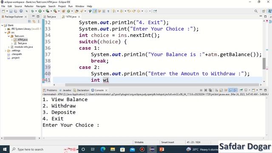Toggle Word Wrap in Console toolbar
The image size is (272, 153).
coord(226,90)
